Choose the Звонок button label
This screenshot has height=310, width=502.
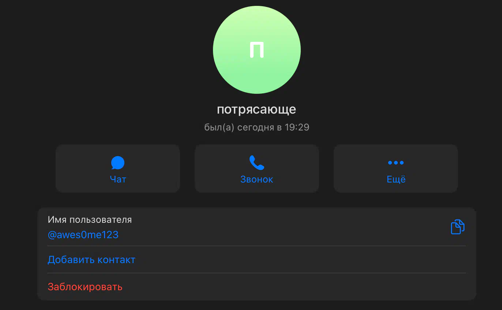tap(256, 179)
